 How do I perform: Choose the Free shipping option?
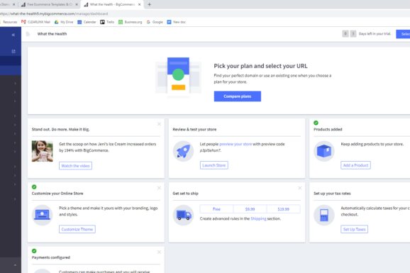216,209
